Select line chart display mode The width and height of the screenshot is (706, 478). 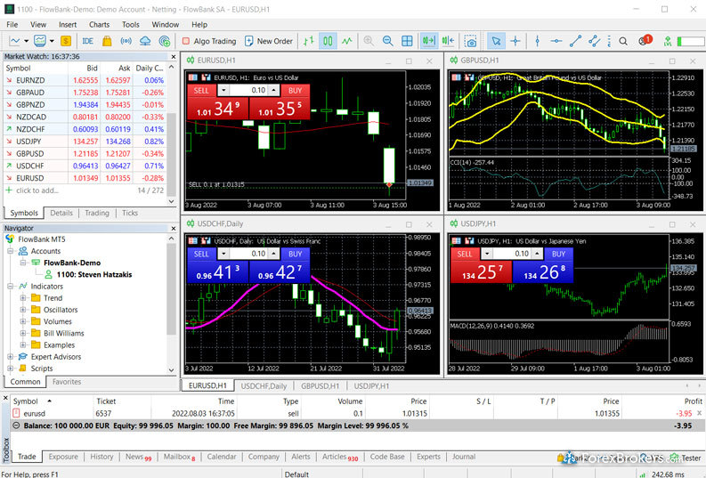click(x=346, y=41)
